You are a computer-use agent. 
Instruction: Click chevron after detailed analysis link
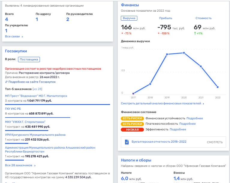[x=203, y=104]
